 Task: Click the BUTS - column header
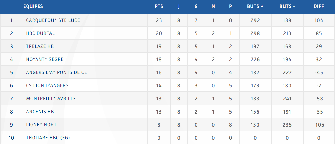287,6
